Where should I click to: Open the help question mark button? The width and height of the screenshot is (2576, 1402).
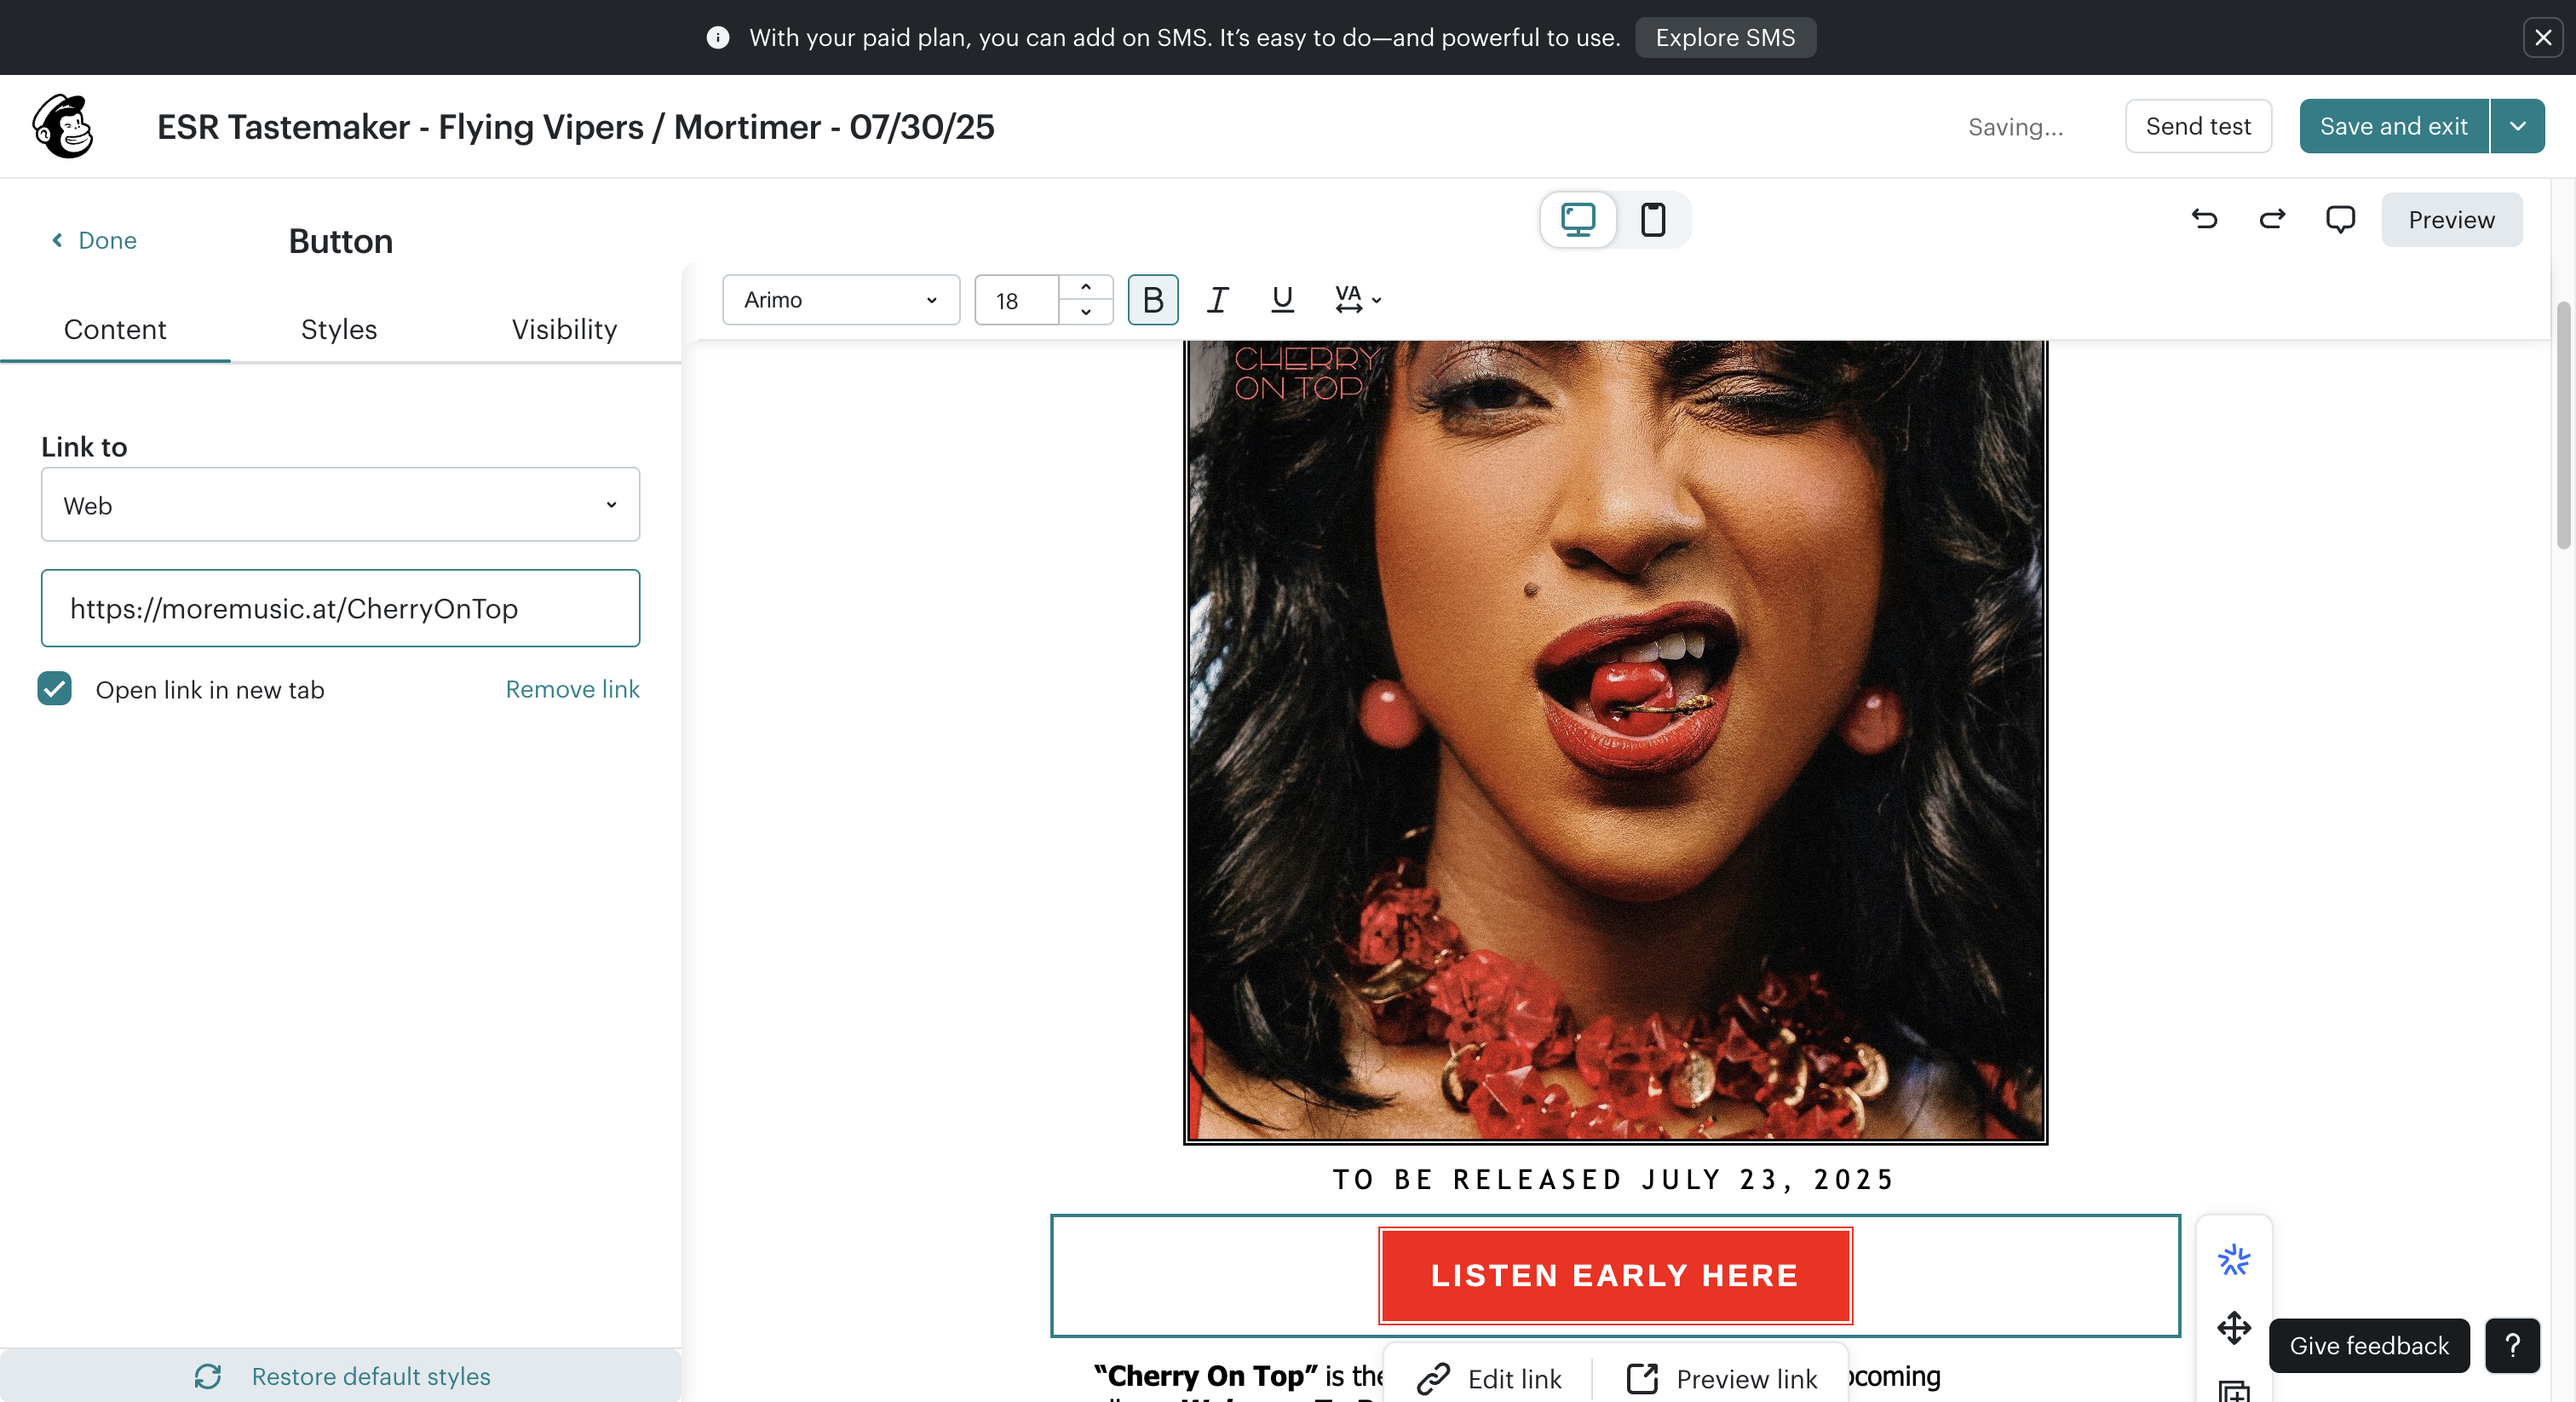(2512, 1346)
